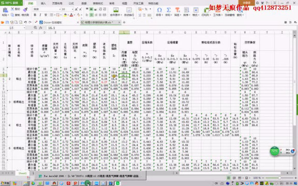This screenshot has width=298, height=186.
Task: Open the WPS application menu arrow
Action: pos(21,3)
